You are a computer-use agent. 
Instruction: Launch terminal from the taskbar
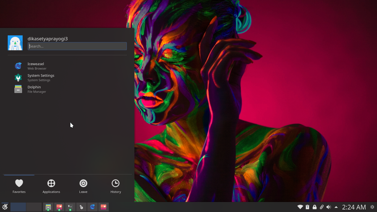70,207
